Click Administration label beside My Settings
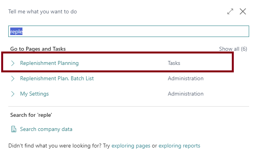Viewport: 257px width, 153px height. pos(185,94)
